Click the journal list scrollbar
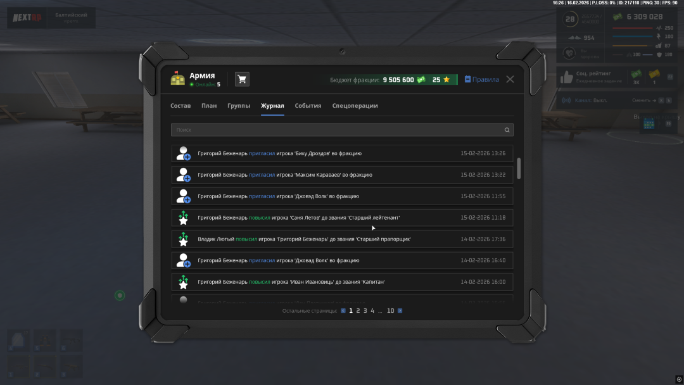This screenshot has height=385, width=684. pyautogui.click(x=519, y=168)
